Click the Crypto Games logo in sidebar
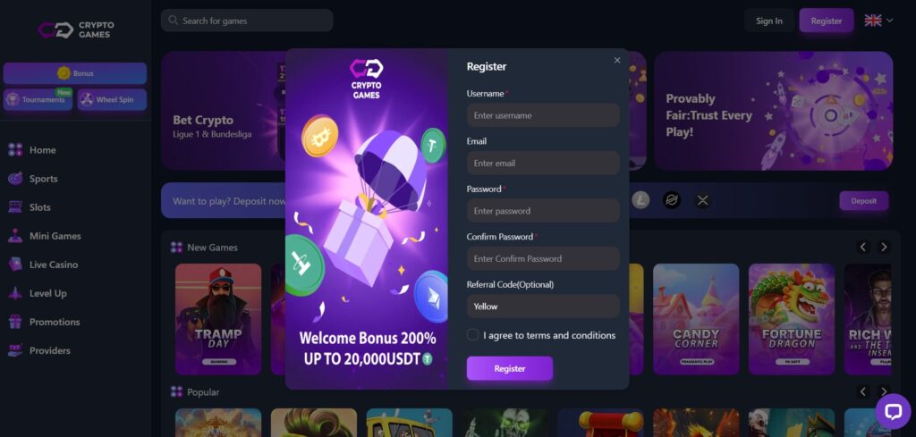The height and width of the screenshot is (437, 916). point(76,29)
